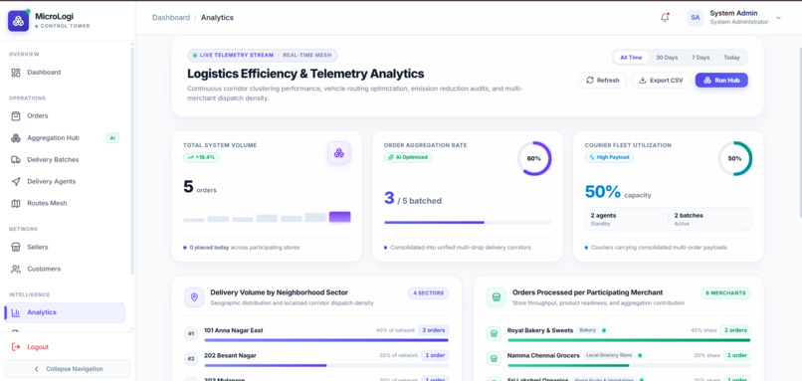Screen dimensions: 802x381
Task: Click the Total System Volume cube icon
Action: pos(338,153)
